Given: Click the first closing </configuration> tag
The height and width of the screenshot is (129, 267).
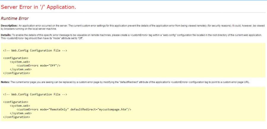Looking at the screenshot, I should coord(17,73).
